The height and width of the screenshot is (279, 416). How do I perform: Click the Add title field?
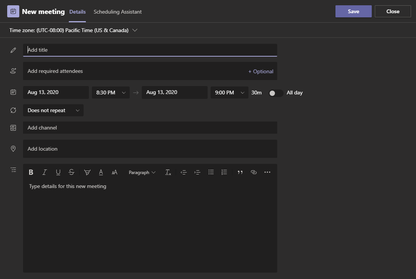[150, 50]
